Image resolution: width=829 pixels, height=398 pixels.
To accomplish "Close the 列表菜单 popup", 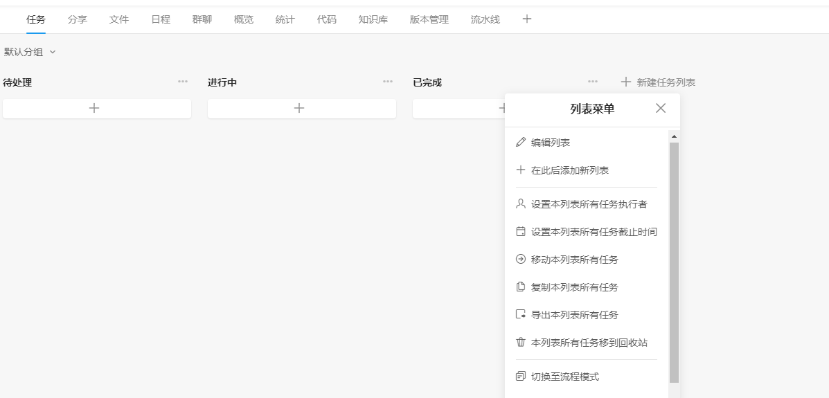I will (x=660, y=109).
